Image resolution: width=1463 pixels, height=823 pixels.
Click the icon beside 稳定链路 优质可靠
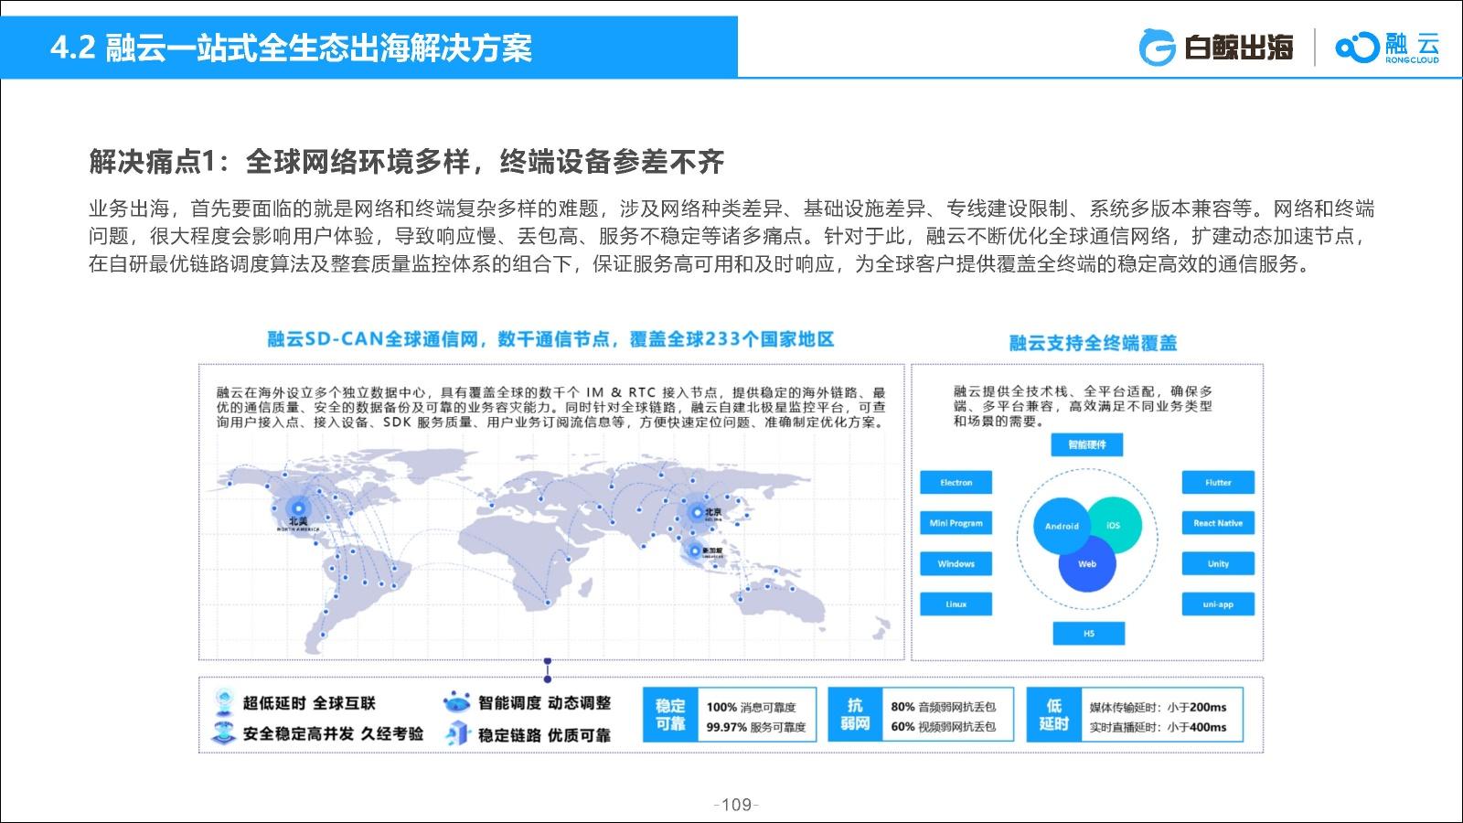[456, 734]
